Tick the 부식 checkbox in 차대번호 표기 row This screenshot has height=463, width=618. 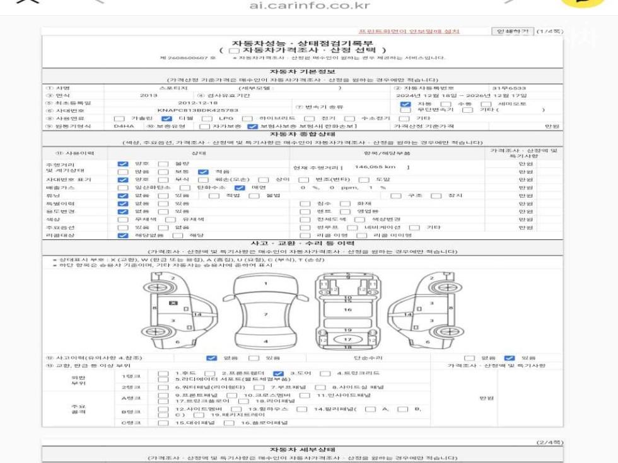[163, 180]
